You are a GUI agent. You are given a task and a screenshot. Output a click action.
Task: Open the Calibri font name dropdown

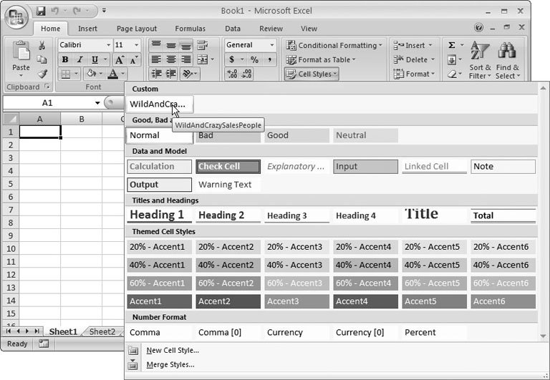coord(108,45)
